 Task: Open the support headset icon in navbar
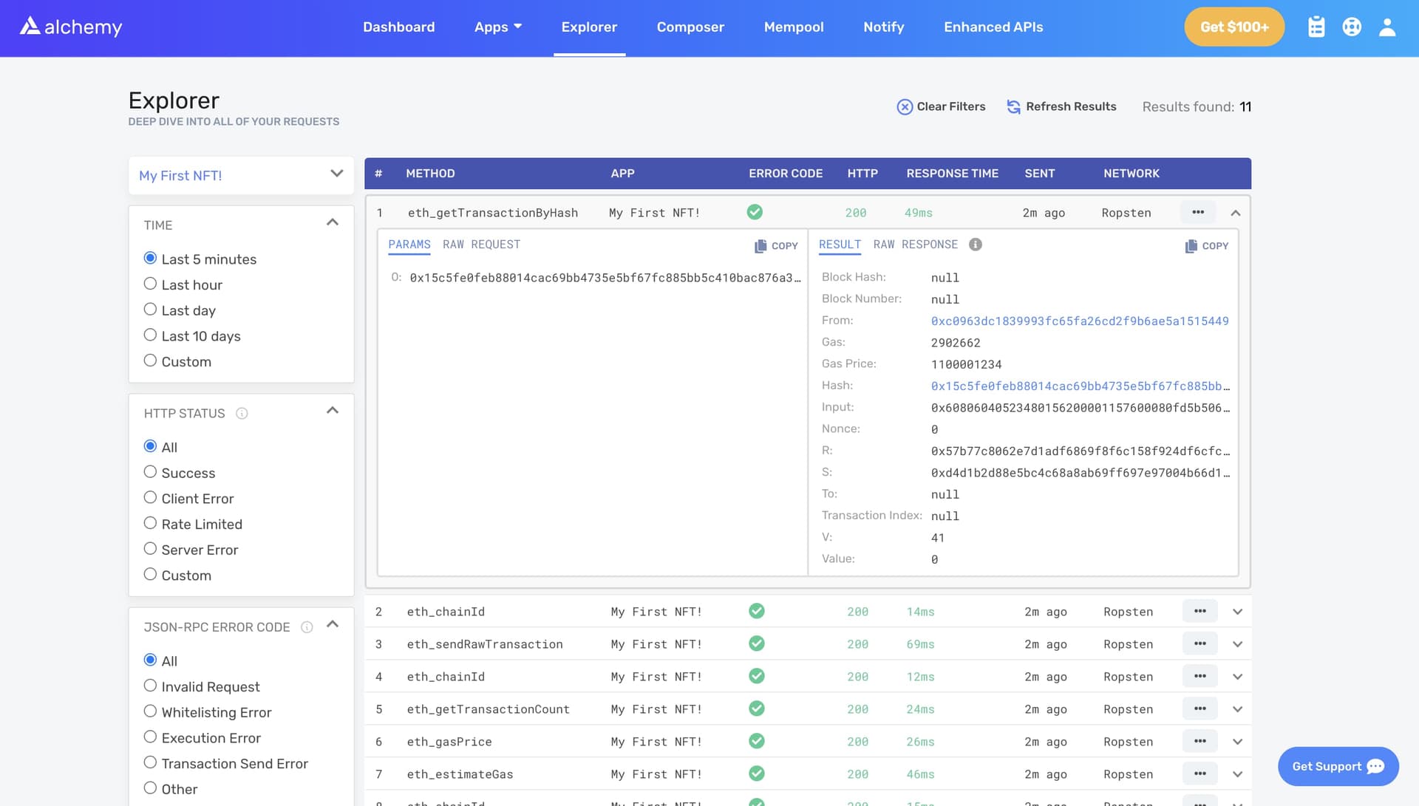pos(1352,27)
